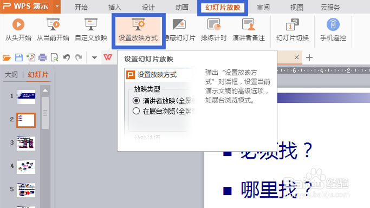The width and height of the screenshot is (370, 208).
Task: Select slide 4 thumbnail
Action: pos(26,167)
